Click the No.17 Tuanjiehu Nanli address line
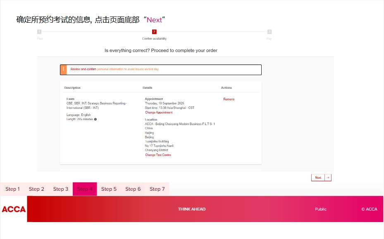This screenshot has height=239, width=384. [159, 146]
